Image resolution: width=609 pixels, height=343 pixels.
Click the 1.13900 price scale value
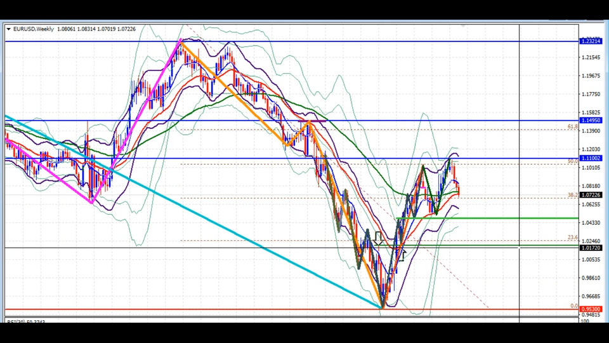pos(591,131)
